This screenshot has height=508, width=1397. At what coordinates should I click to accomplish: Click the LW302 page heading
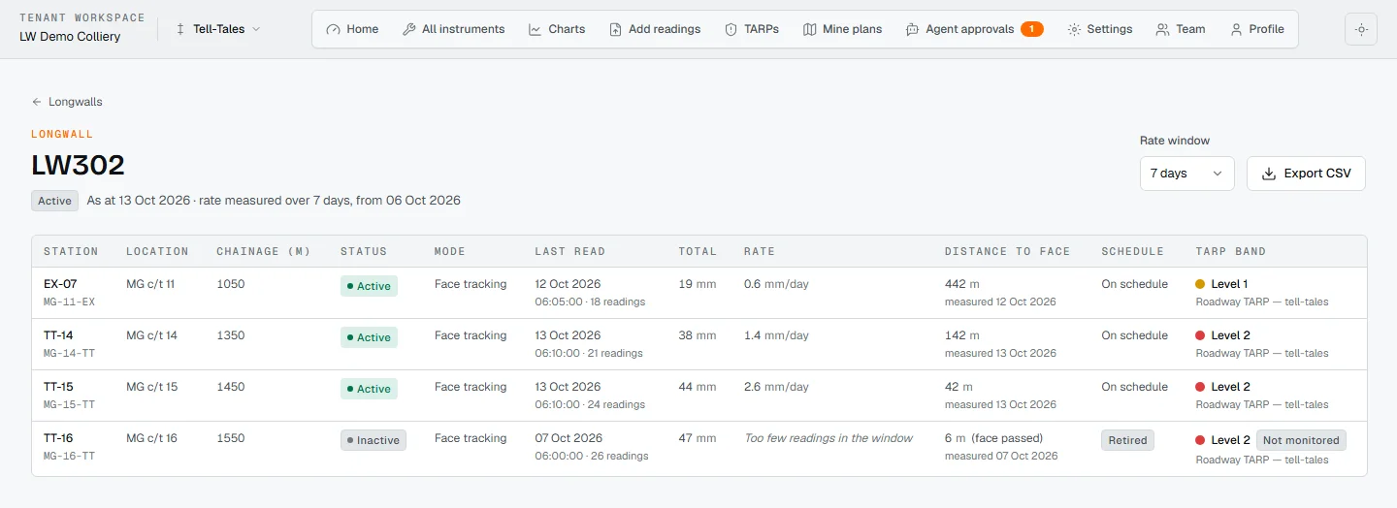coord(79,166)
